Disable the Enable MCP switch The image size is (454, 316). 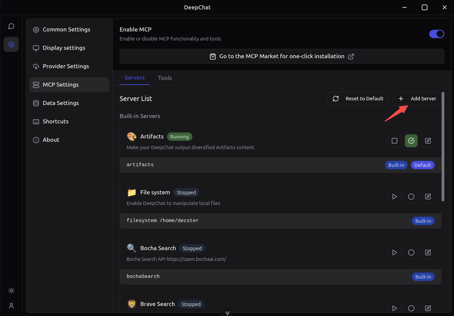(436, 34)
